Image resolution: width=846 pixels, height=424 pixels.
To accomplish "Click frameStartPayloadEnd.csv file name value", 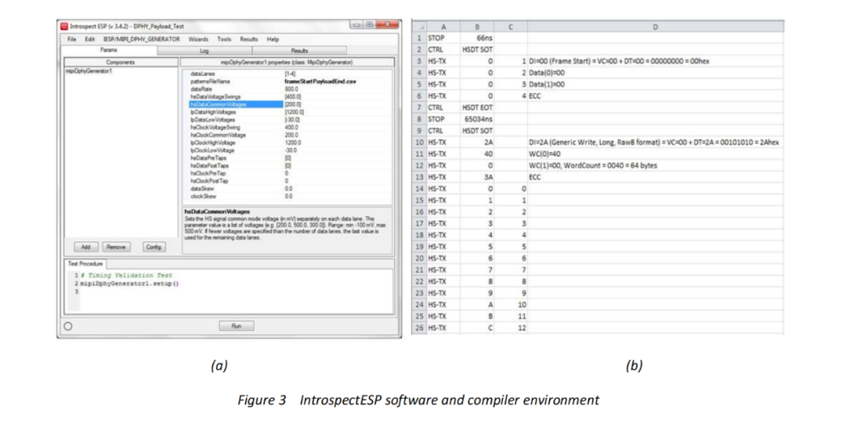I will (x=320, y=82).
